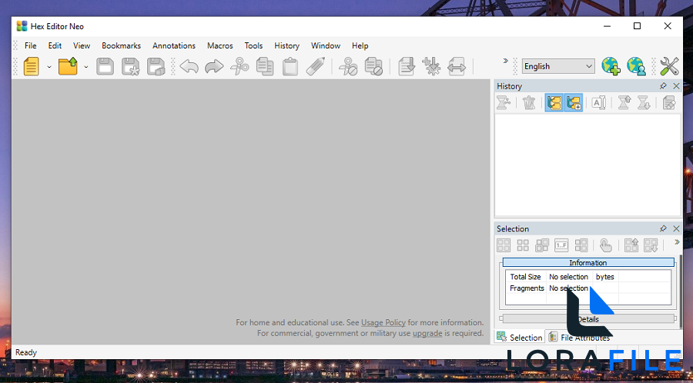Viewport: 693px width, 383px height.
Task: Click the Save As floppy icon with star
Action: tap(131, 67)
